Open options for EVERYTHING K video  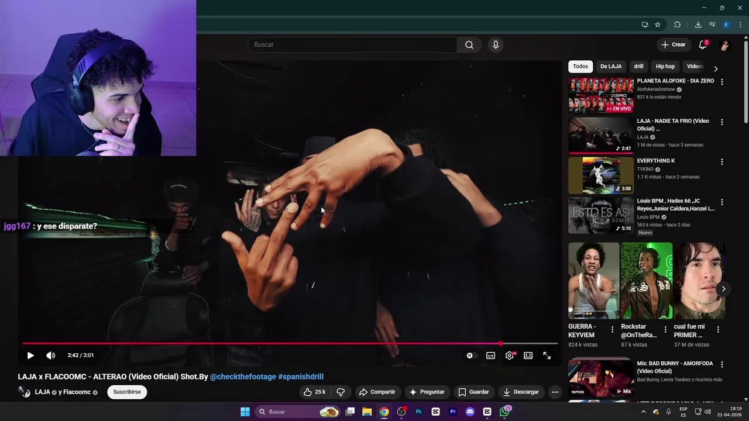(x=721, y=162)
